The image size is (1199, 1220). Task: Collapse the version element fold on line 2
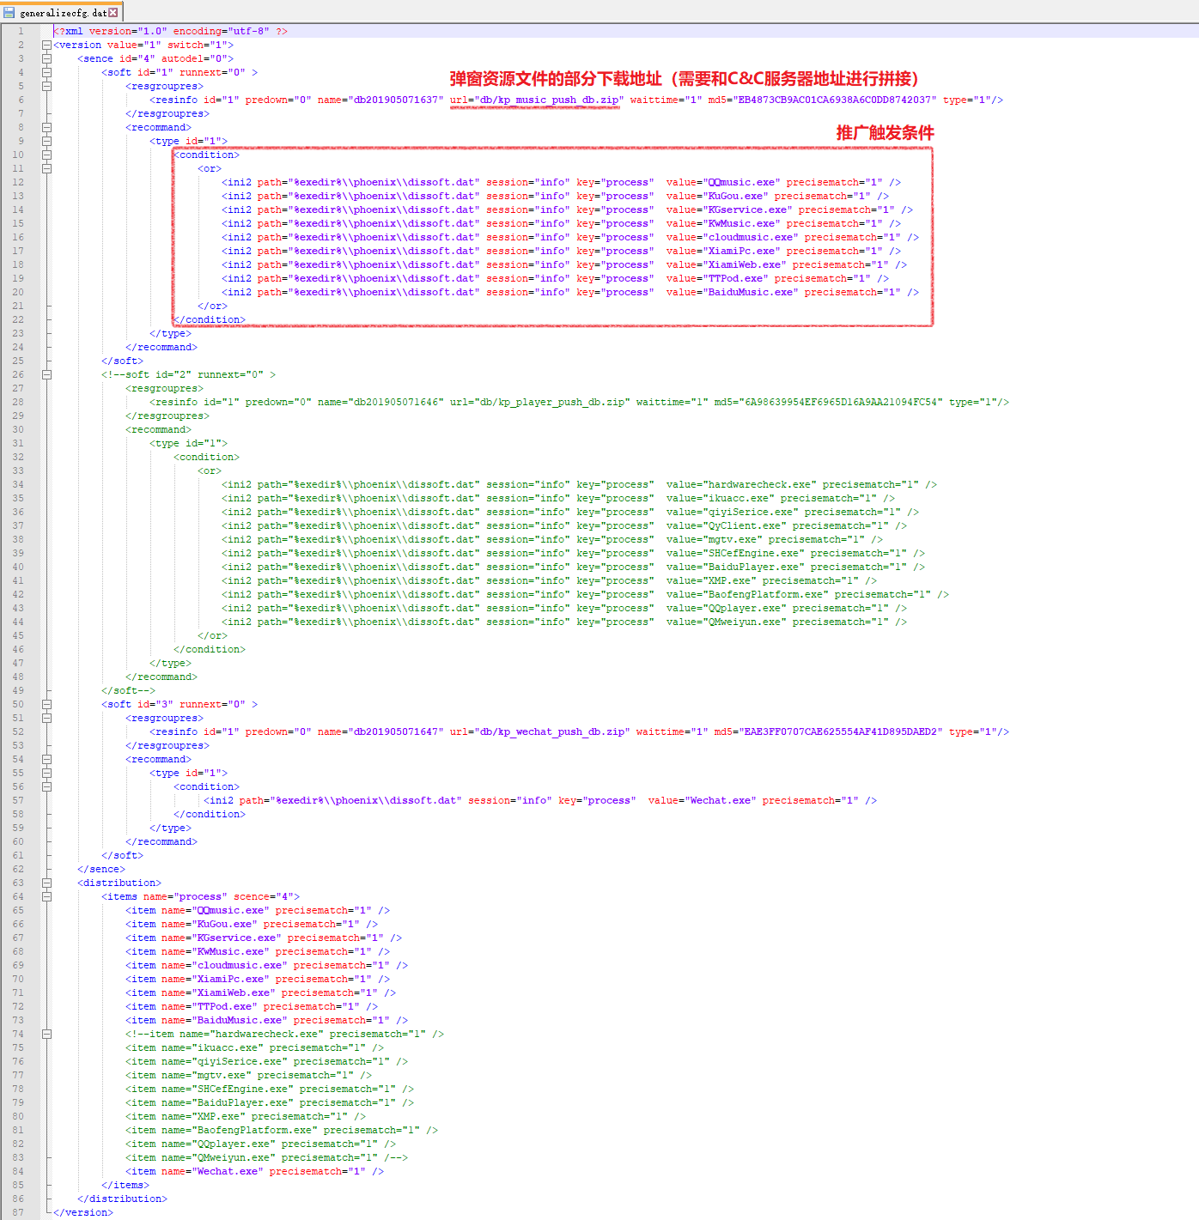click(x=47, y=44)
